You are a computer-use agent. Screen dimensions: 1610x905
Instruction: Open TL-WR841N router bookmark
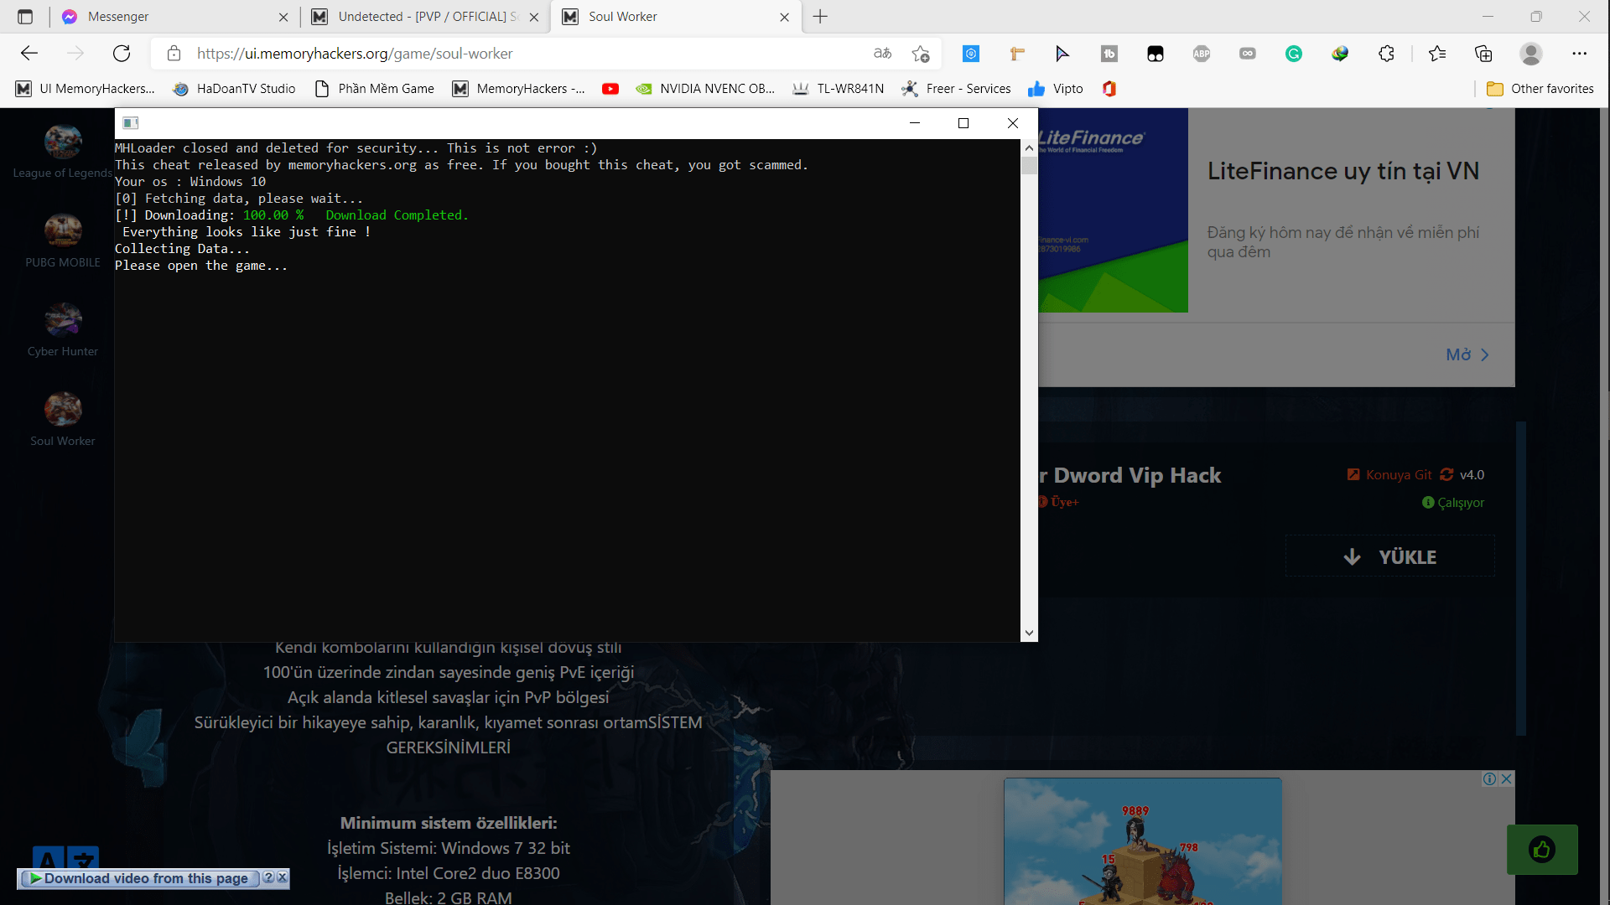point(839,89)
